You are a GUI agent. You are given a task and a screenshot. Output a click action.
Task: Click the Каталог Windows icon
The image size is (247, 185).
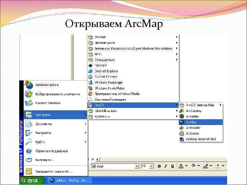tap(29, 103)
